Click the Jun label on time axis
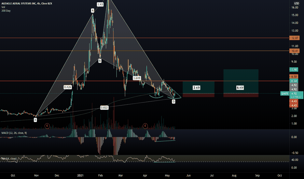The image size is (304, 179). click(189, 175)
